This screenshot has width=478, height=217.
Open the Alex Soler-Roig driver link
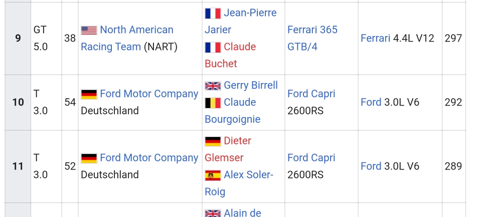239,183
